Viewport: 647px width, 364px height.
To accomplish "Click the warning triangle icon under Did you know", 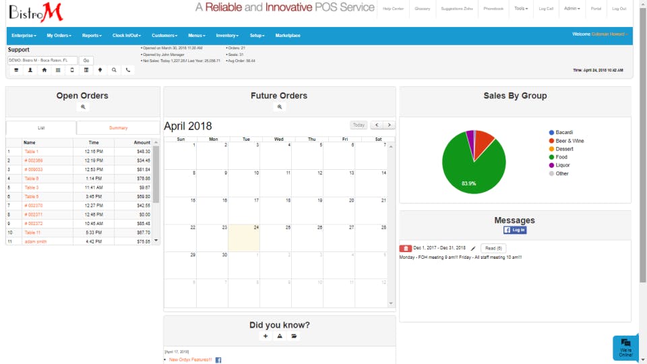I will tap(280, 336).
